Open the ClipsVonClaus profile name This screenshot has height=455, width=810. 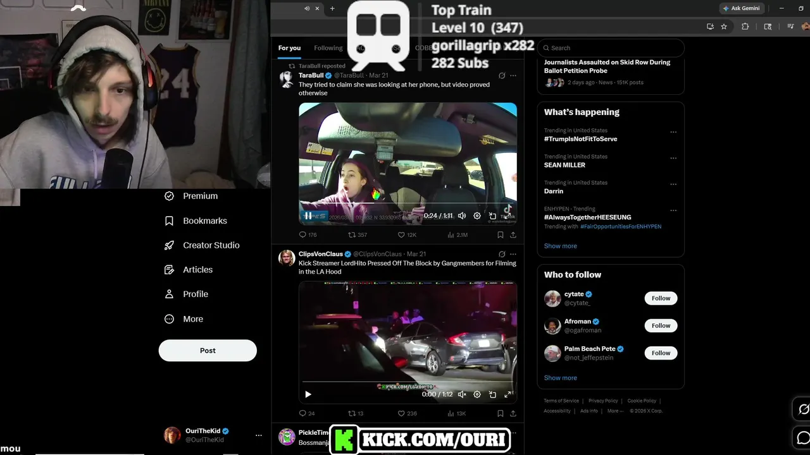click(x=321, y=254)
